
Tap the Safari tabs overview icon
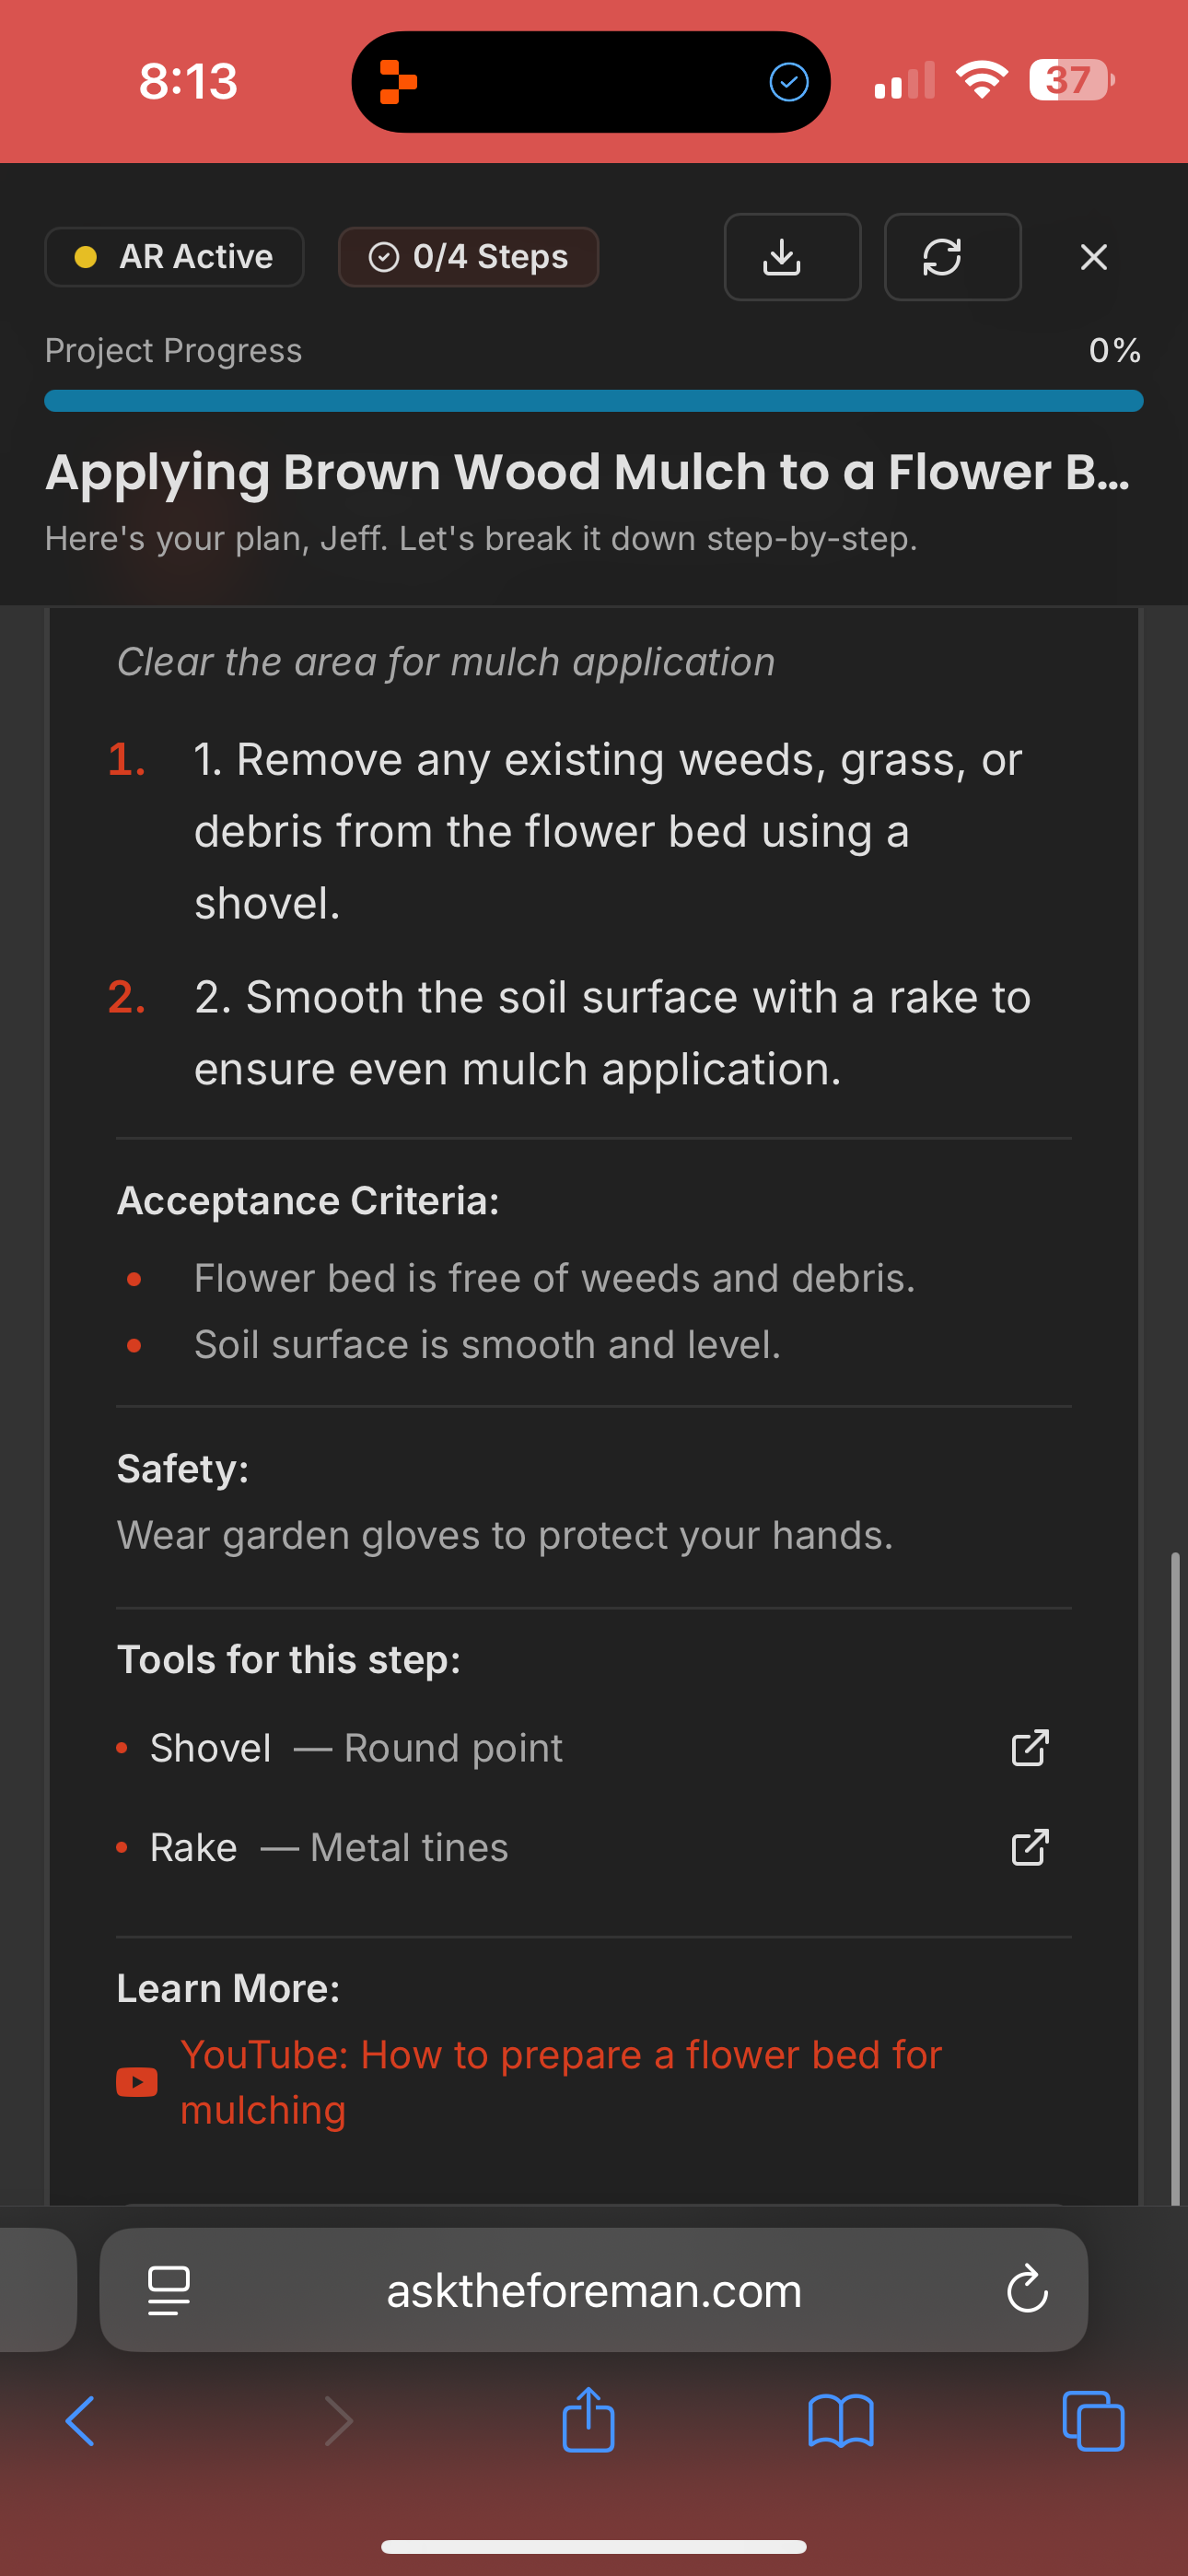coord(1094,2421)
